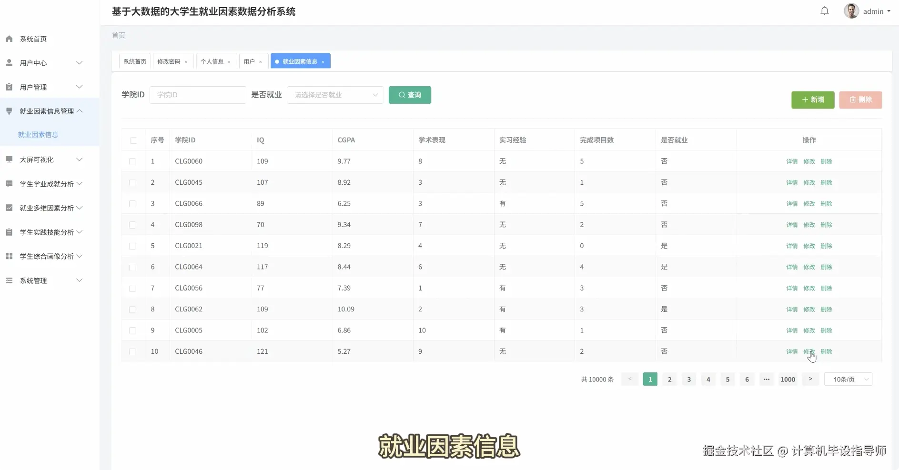Open the 是否就业 select dropdown
This screenshot has height=470, width=899.
(335, 95)
